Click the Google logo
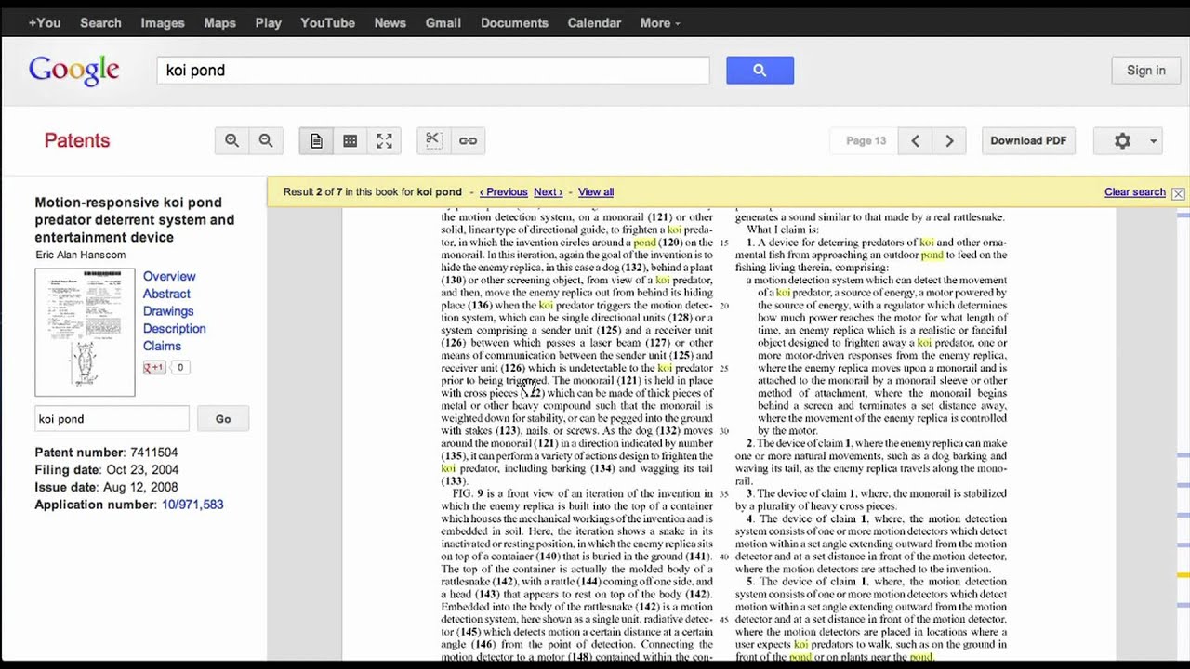The image size is (1190, 669). tap(74, 71)
